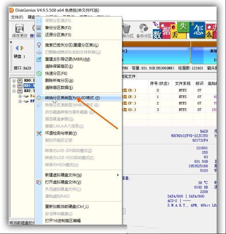This screenshot has width=226, height=234.
Task: Select the partition row (E:)
Action: 169,97
